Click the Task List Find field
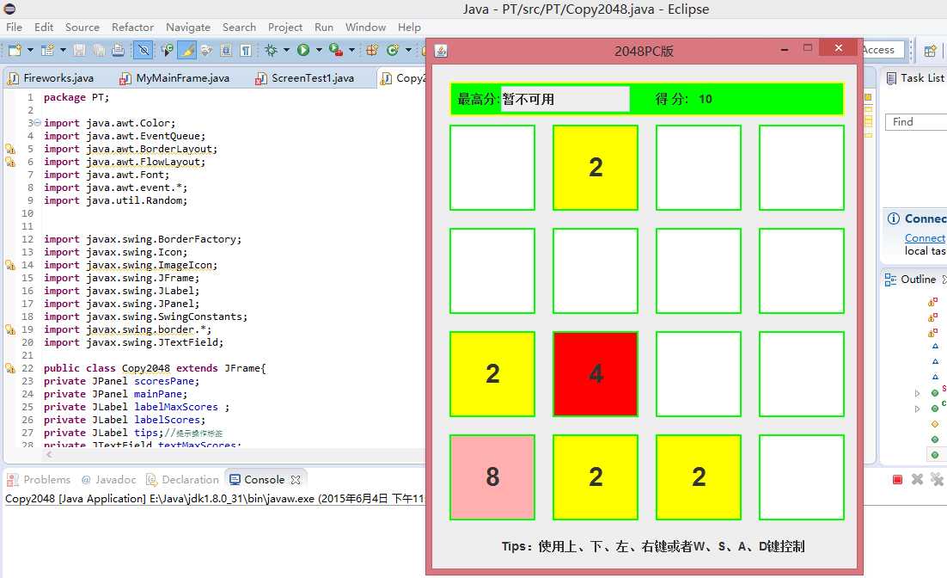This screenshot has height=578, width=947. click(916, 122)
